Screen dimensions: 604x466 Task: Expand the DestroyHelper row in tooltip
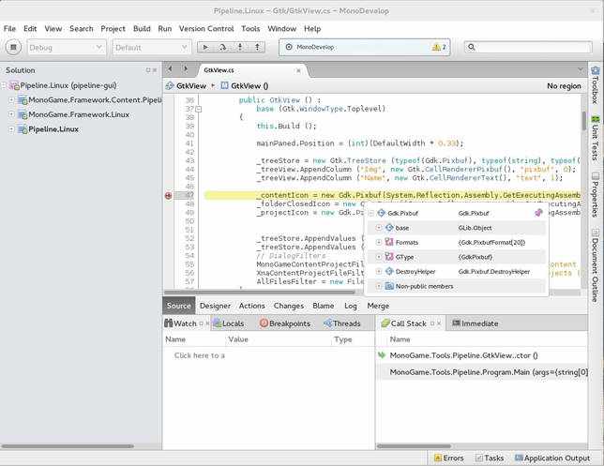point(379,272)
